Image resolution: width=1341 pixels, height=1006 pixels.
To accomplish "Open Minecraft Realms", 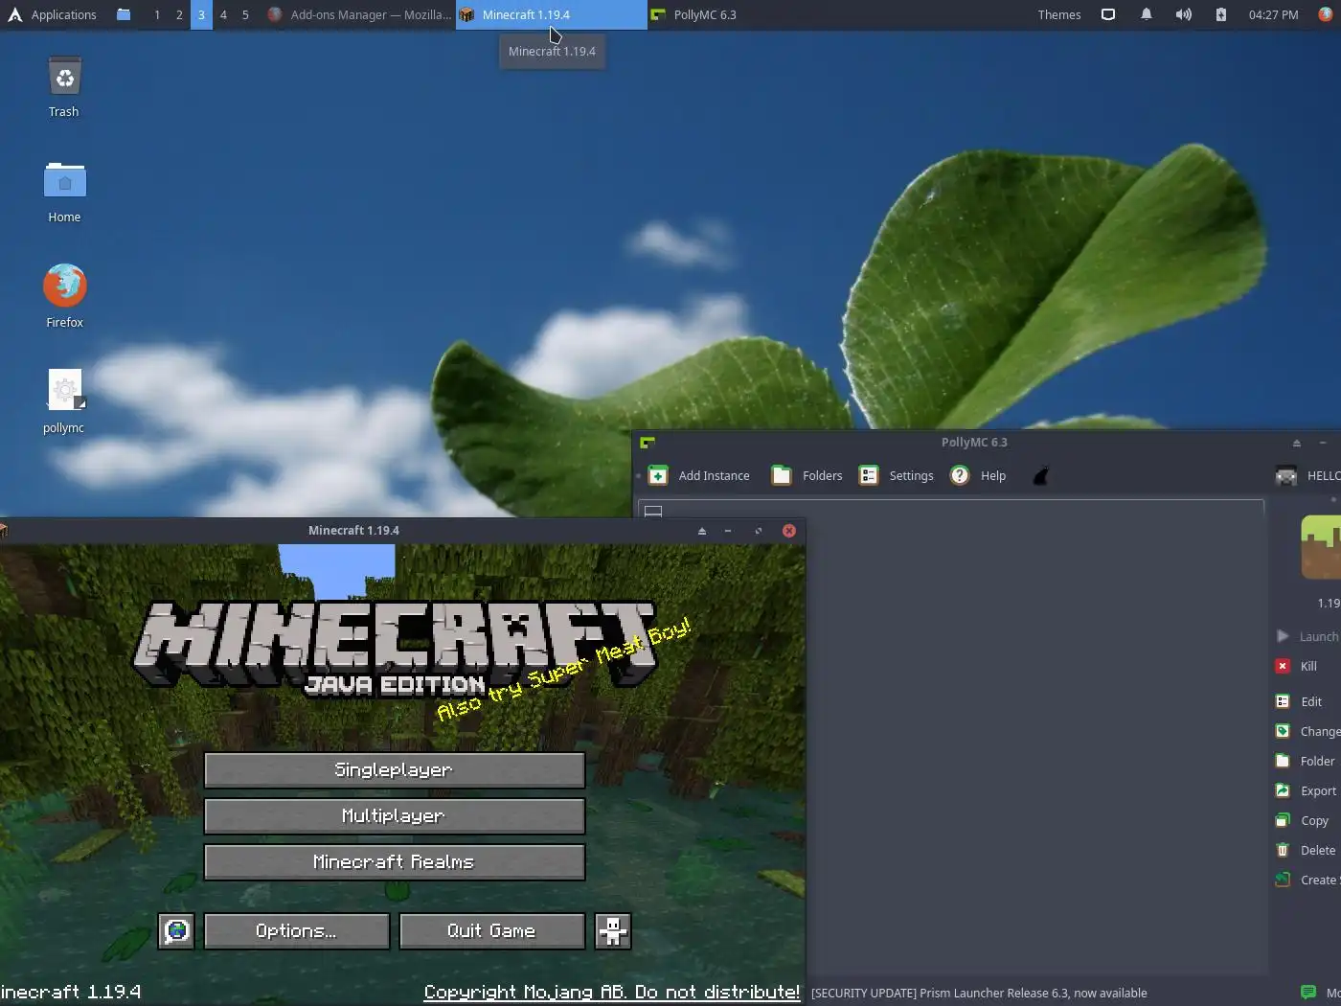I will (x=394, y=861).
